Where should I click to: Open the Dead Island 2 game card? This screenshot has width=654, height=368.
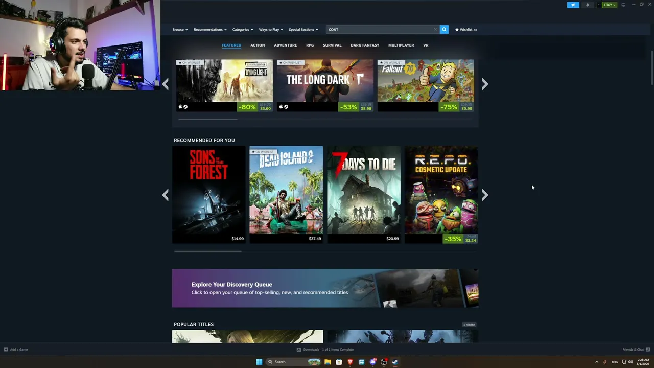[x=286, y=195]
